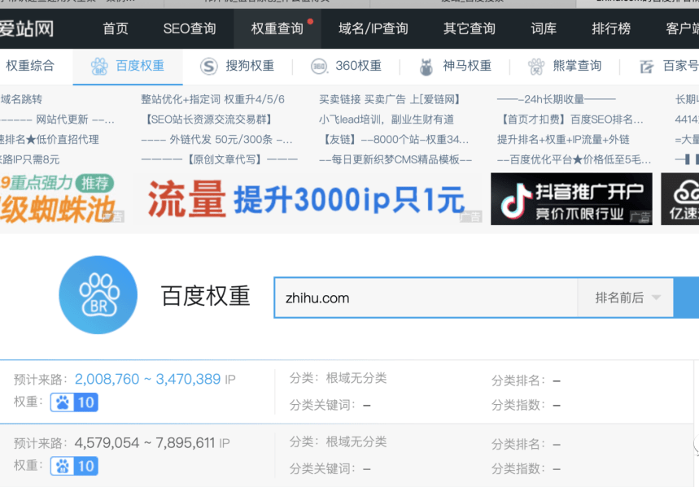
Task: Open the 百度优化平台★价格低至5毛 link
Action: coord(574,159)
